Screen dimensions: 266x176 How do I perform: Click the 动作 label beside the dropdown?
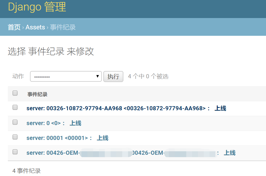pos(18,77)
